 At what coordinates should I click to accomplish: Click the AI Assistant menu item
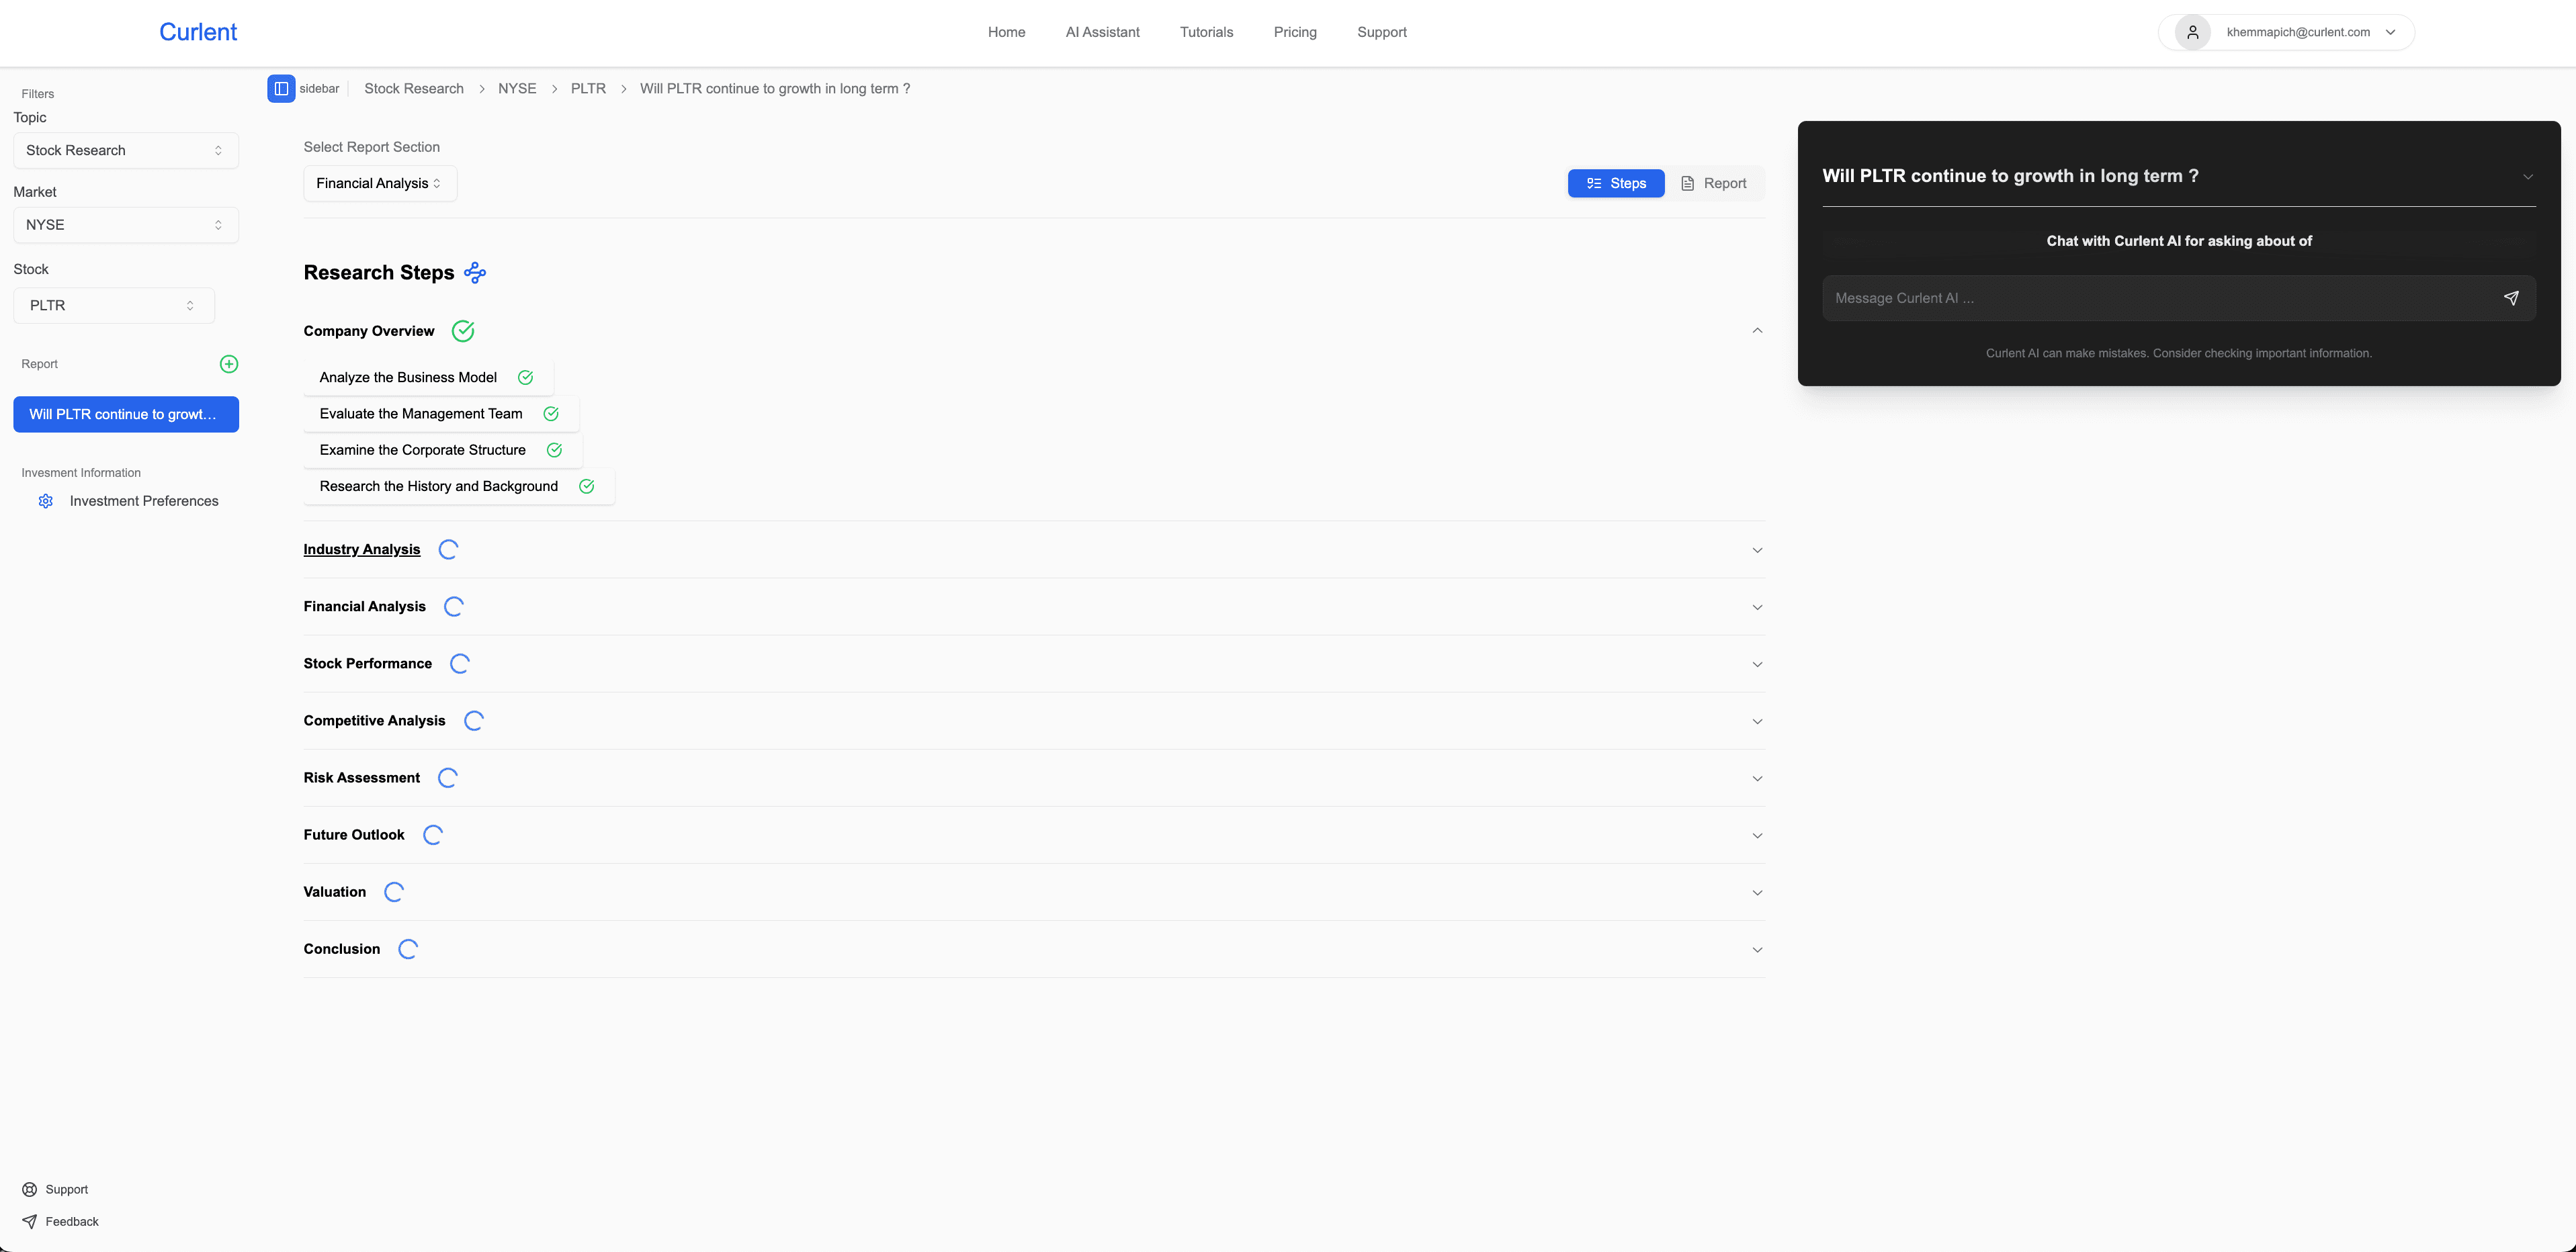click(x=1103, y=31)
